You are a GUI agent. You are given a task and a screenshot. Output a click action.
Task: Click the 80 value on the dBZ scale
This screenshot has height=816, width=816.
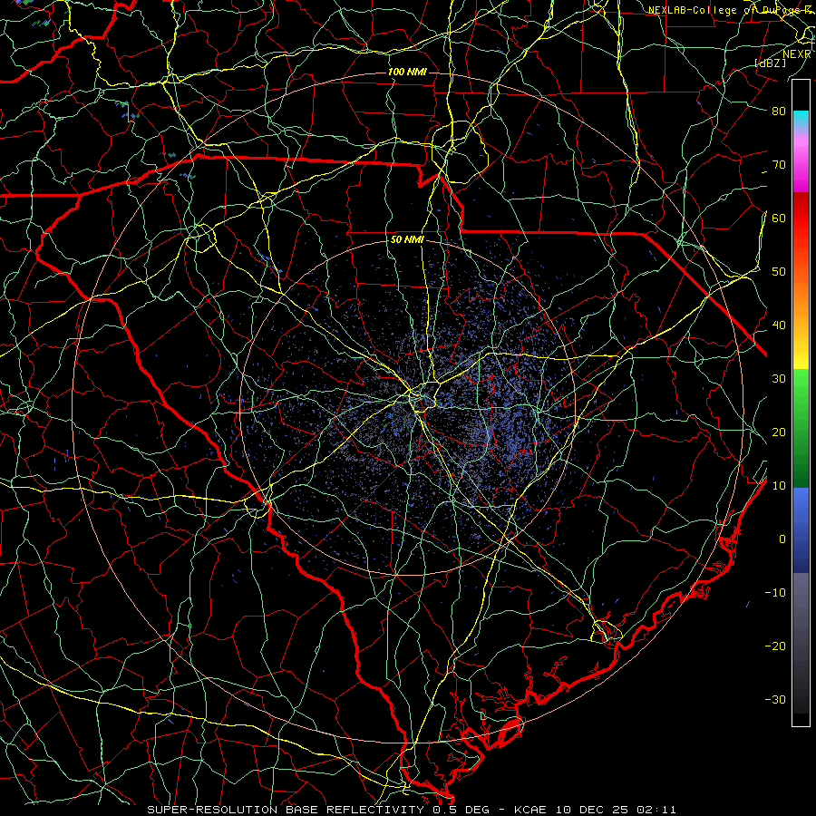coord(779,111)
